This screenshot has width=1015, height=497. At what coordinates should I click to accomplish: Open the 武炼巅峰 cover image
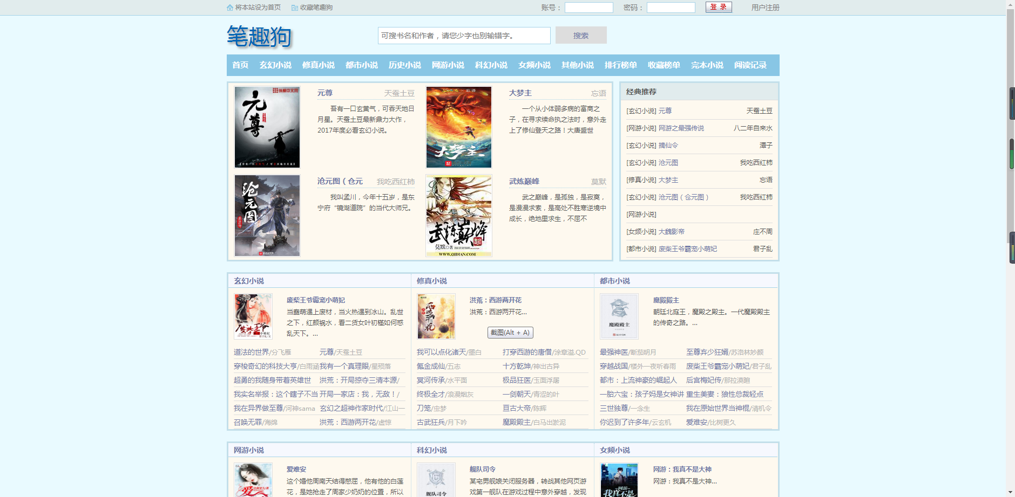point(459,216)
